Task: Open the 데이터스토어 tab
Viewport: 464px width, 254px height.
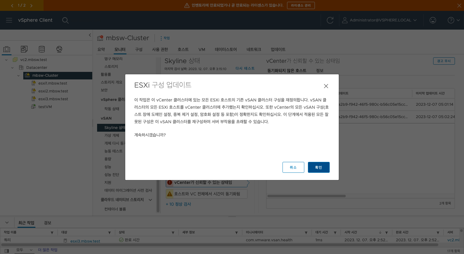Action: [x=226, y=50]
